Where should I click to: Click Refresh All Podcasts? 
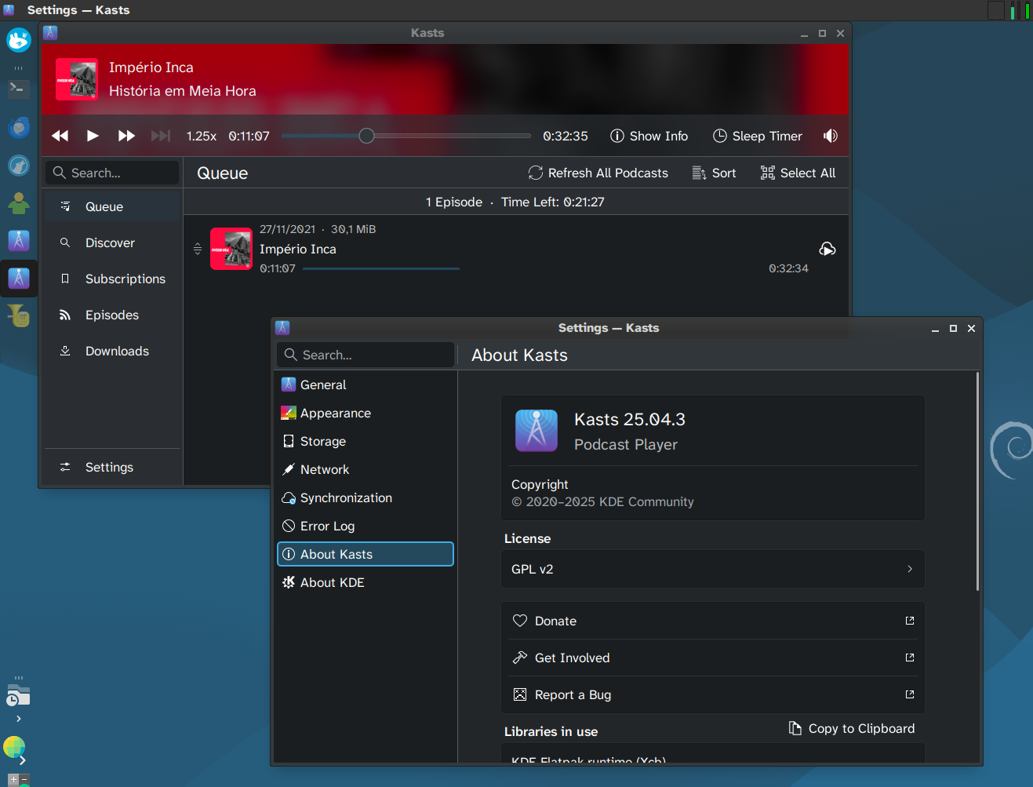[598, 173]
